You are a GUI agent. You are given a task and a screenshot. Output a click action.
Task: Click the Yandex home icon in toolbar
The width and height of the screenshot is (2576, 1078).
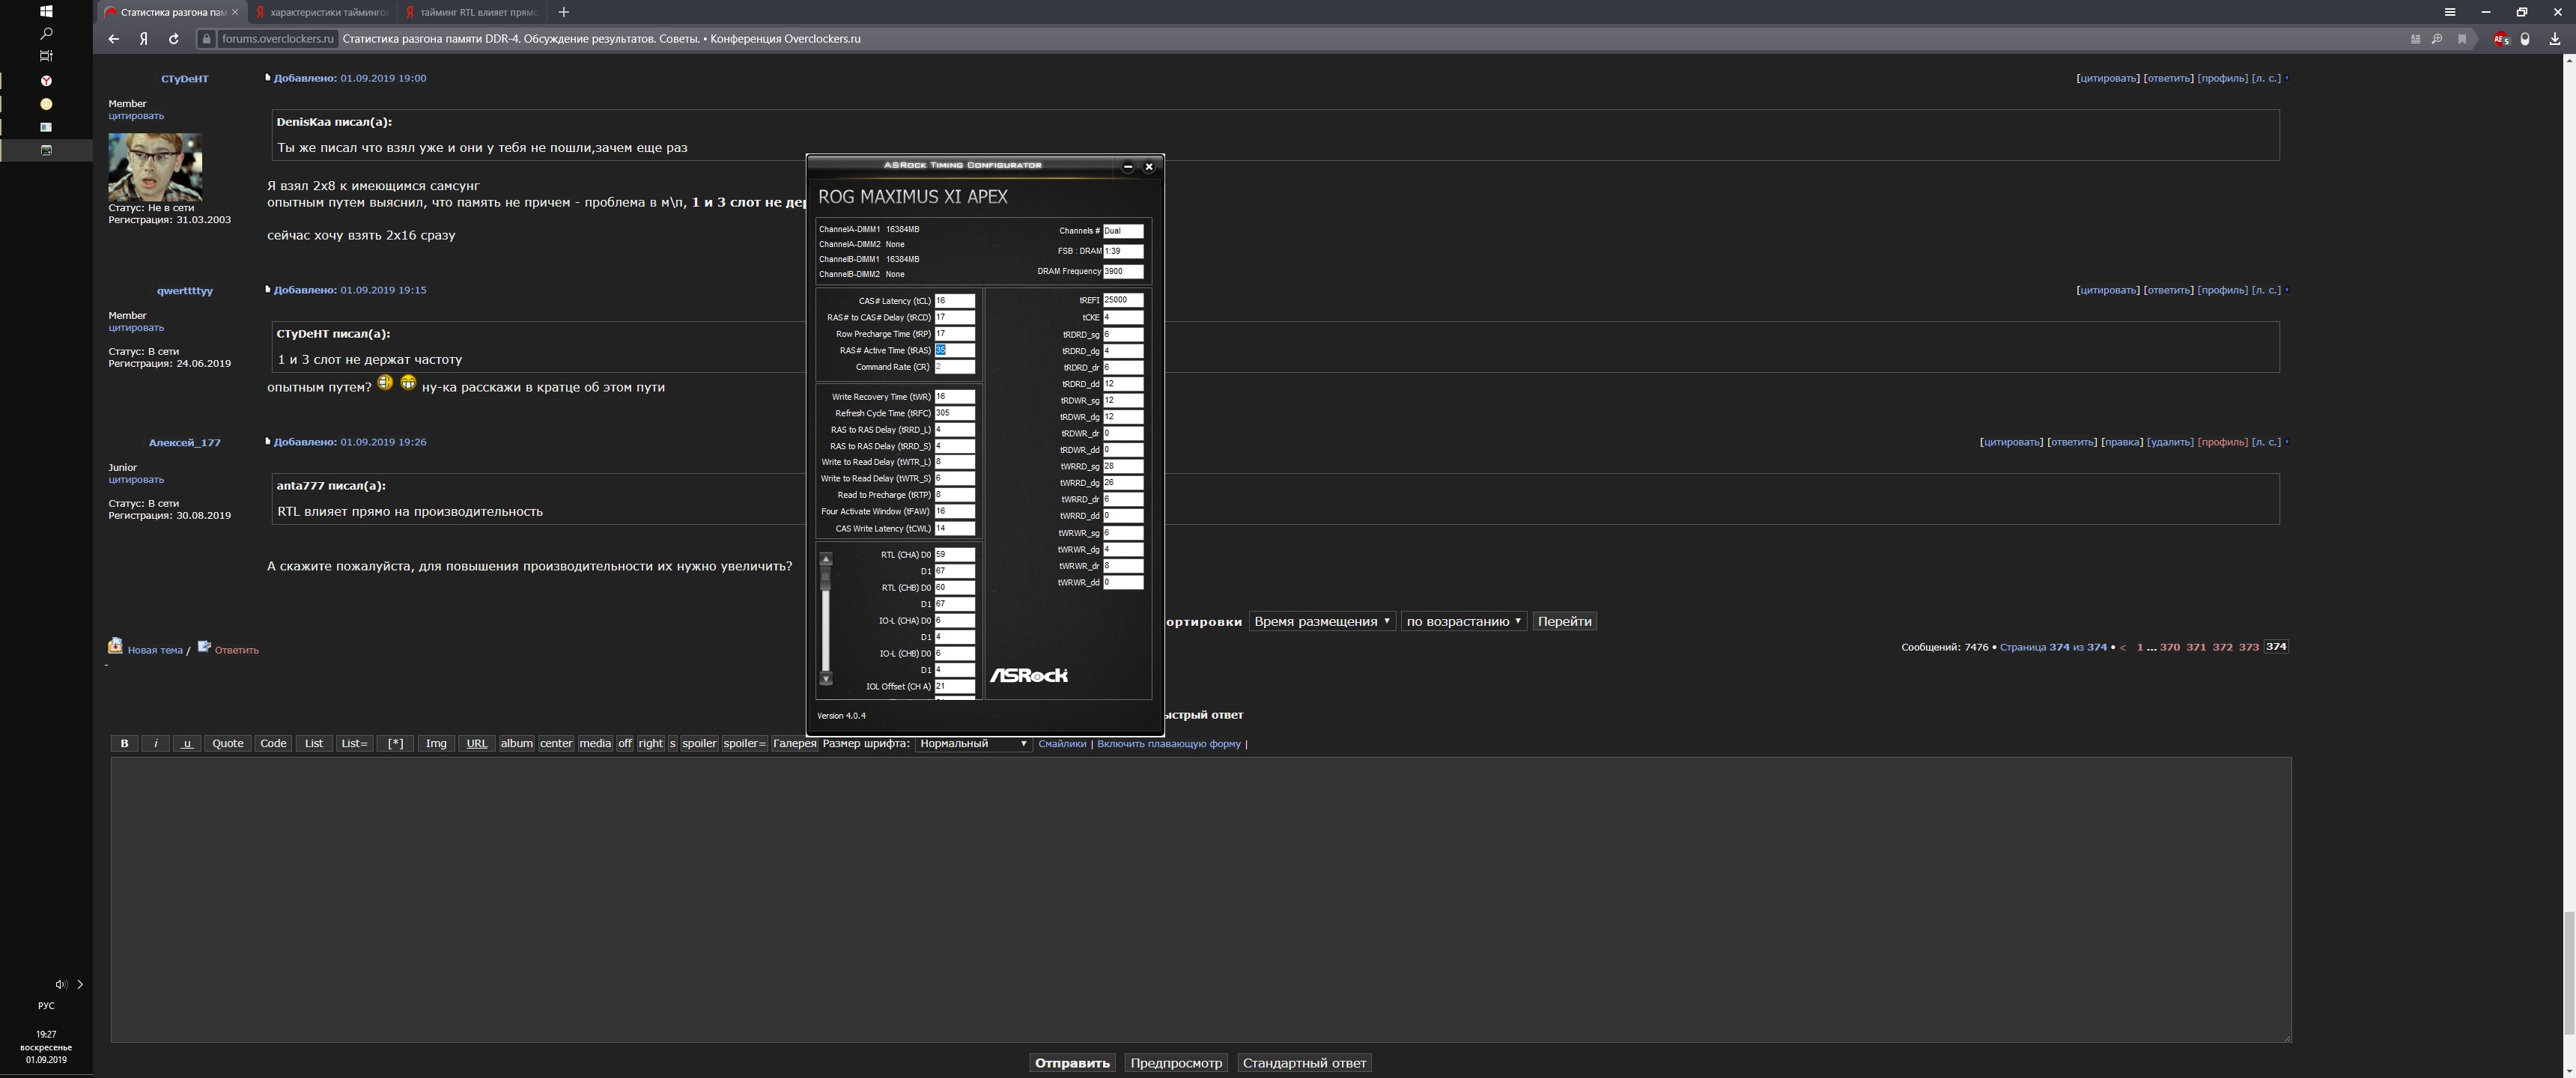pos(144,39)
